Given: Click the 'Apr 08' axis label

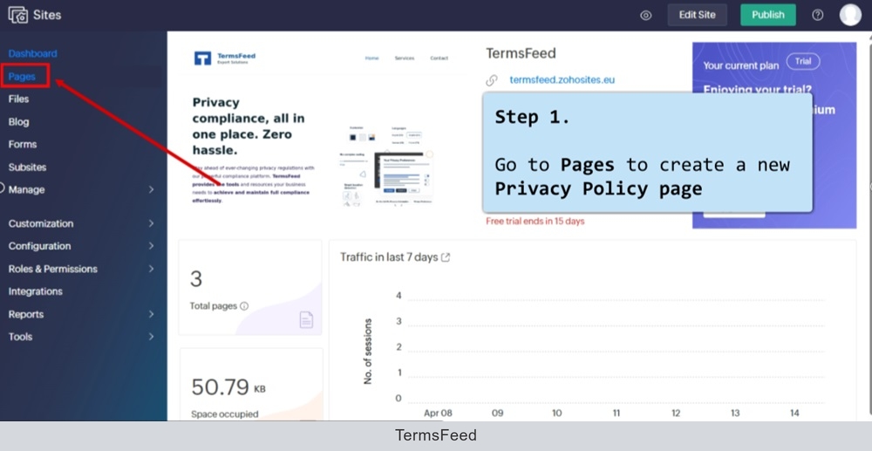Looking at the screenshot, I should 438,413.
